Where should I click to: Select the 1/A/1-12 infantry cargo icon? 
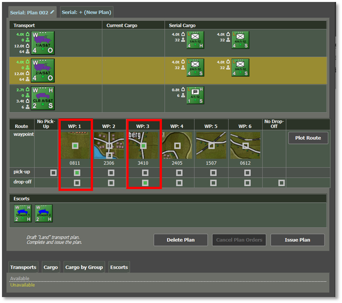pyautogui.click(x=195, y=40)
